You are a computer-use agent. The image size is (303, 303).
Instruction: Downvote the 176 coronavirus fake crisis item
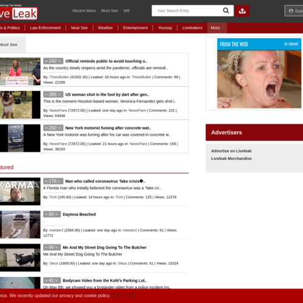(59, 181)
